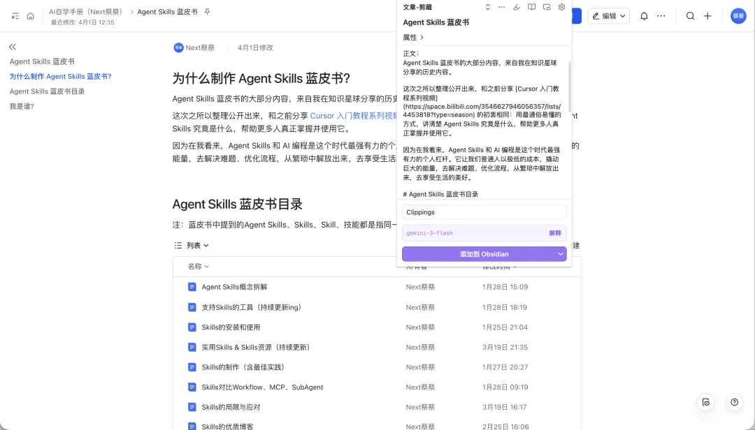Open the help question mark icon
The image size is (755, 430).
734,402
